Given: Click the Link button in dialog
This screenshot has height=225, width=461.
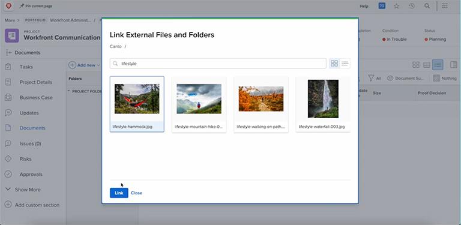Looking at the screenshot, I should [x=119, y=193].
